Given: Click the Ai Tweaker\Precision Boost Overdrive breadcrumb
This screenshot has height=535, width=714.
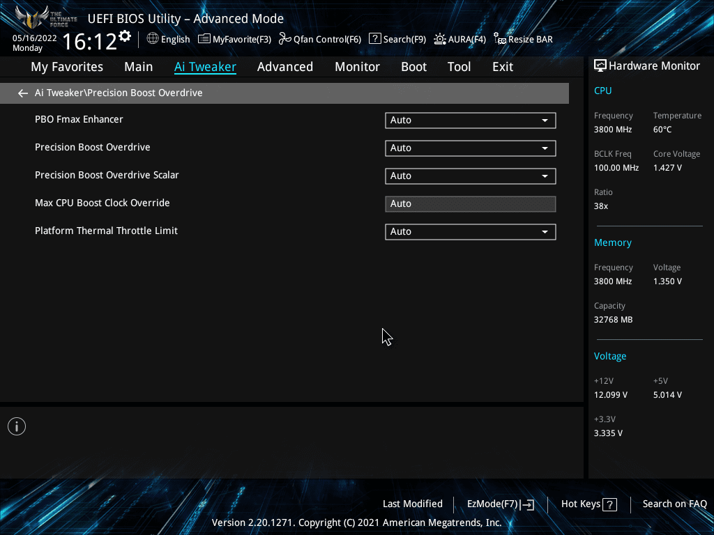Looking at the screenshot, I should 119,93.
